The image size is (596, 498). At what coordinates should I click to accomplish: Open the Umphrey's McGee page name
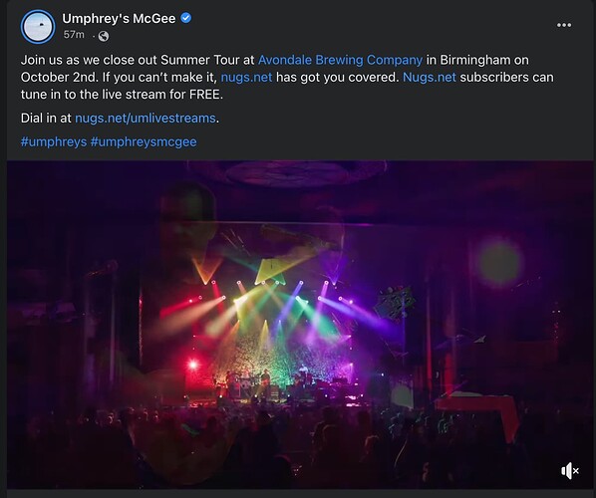(119, 18)
